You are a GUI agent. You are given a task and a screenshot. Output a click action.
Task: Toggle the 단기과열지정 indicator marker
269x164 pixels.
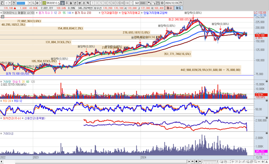pos(100,13)
